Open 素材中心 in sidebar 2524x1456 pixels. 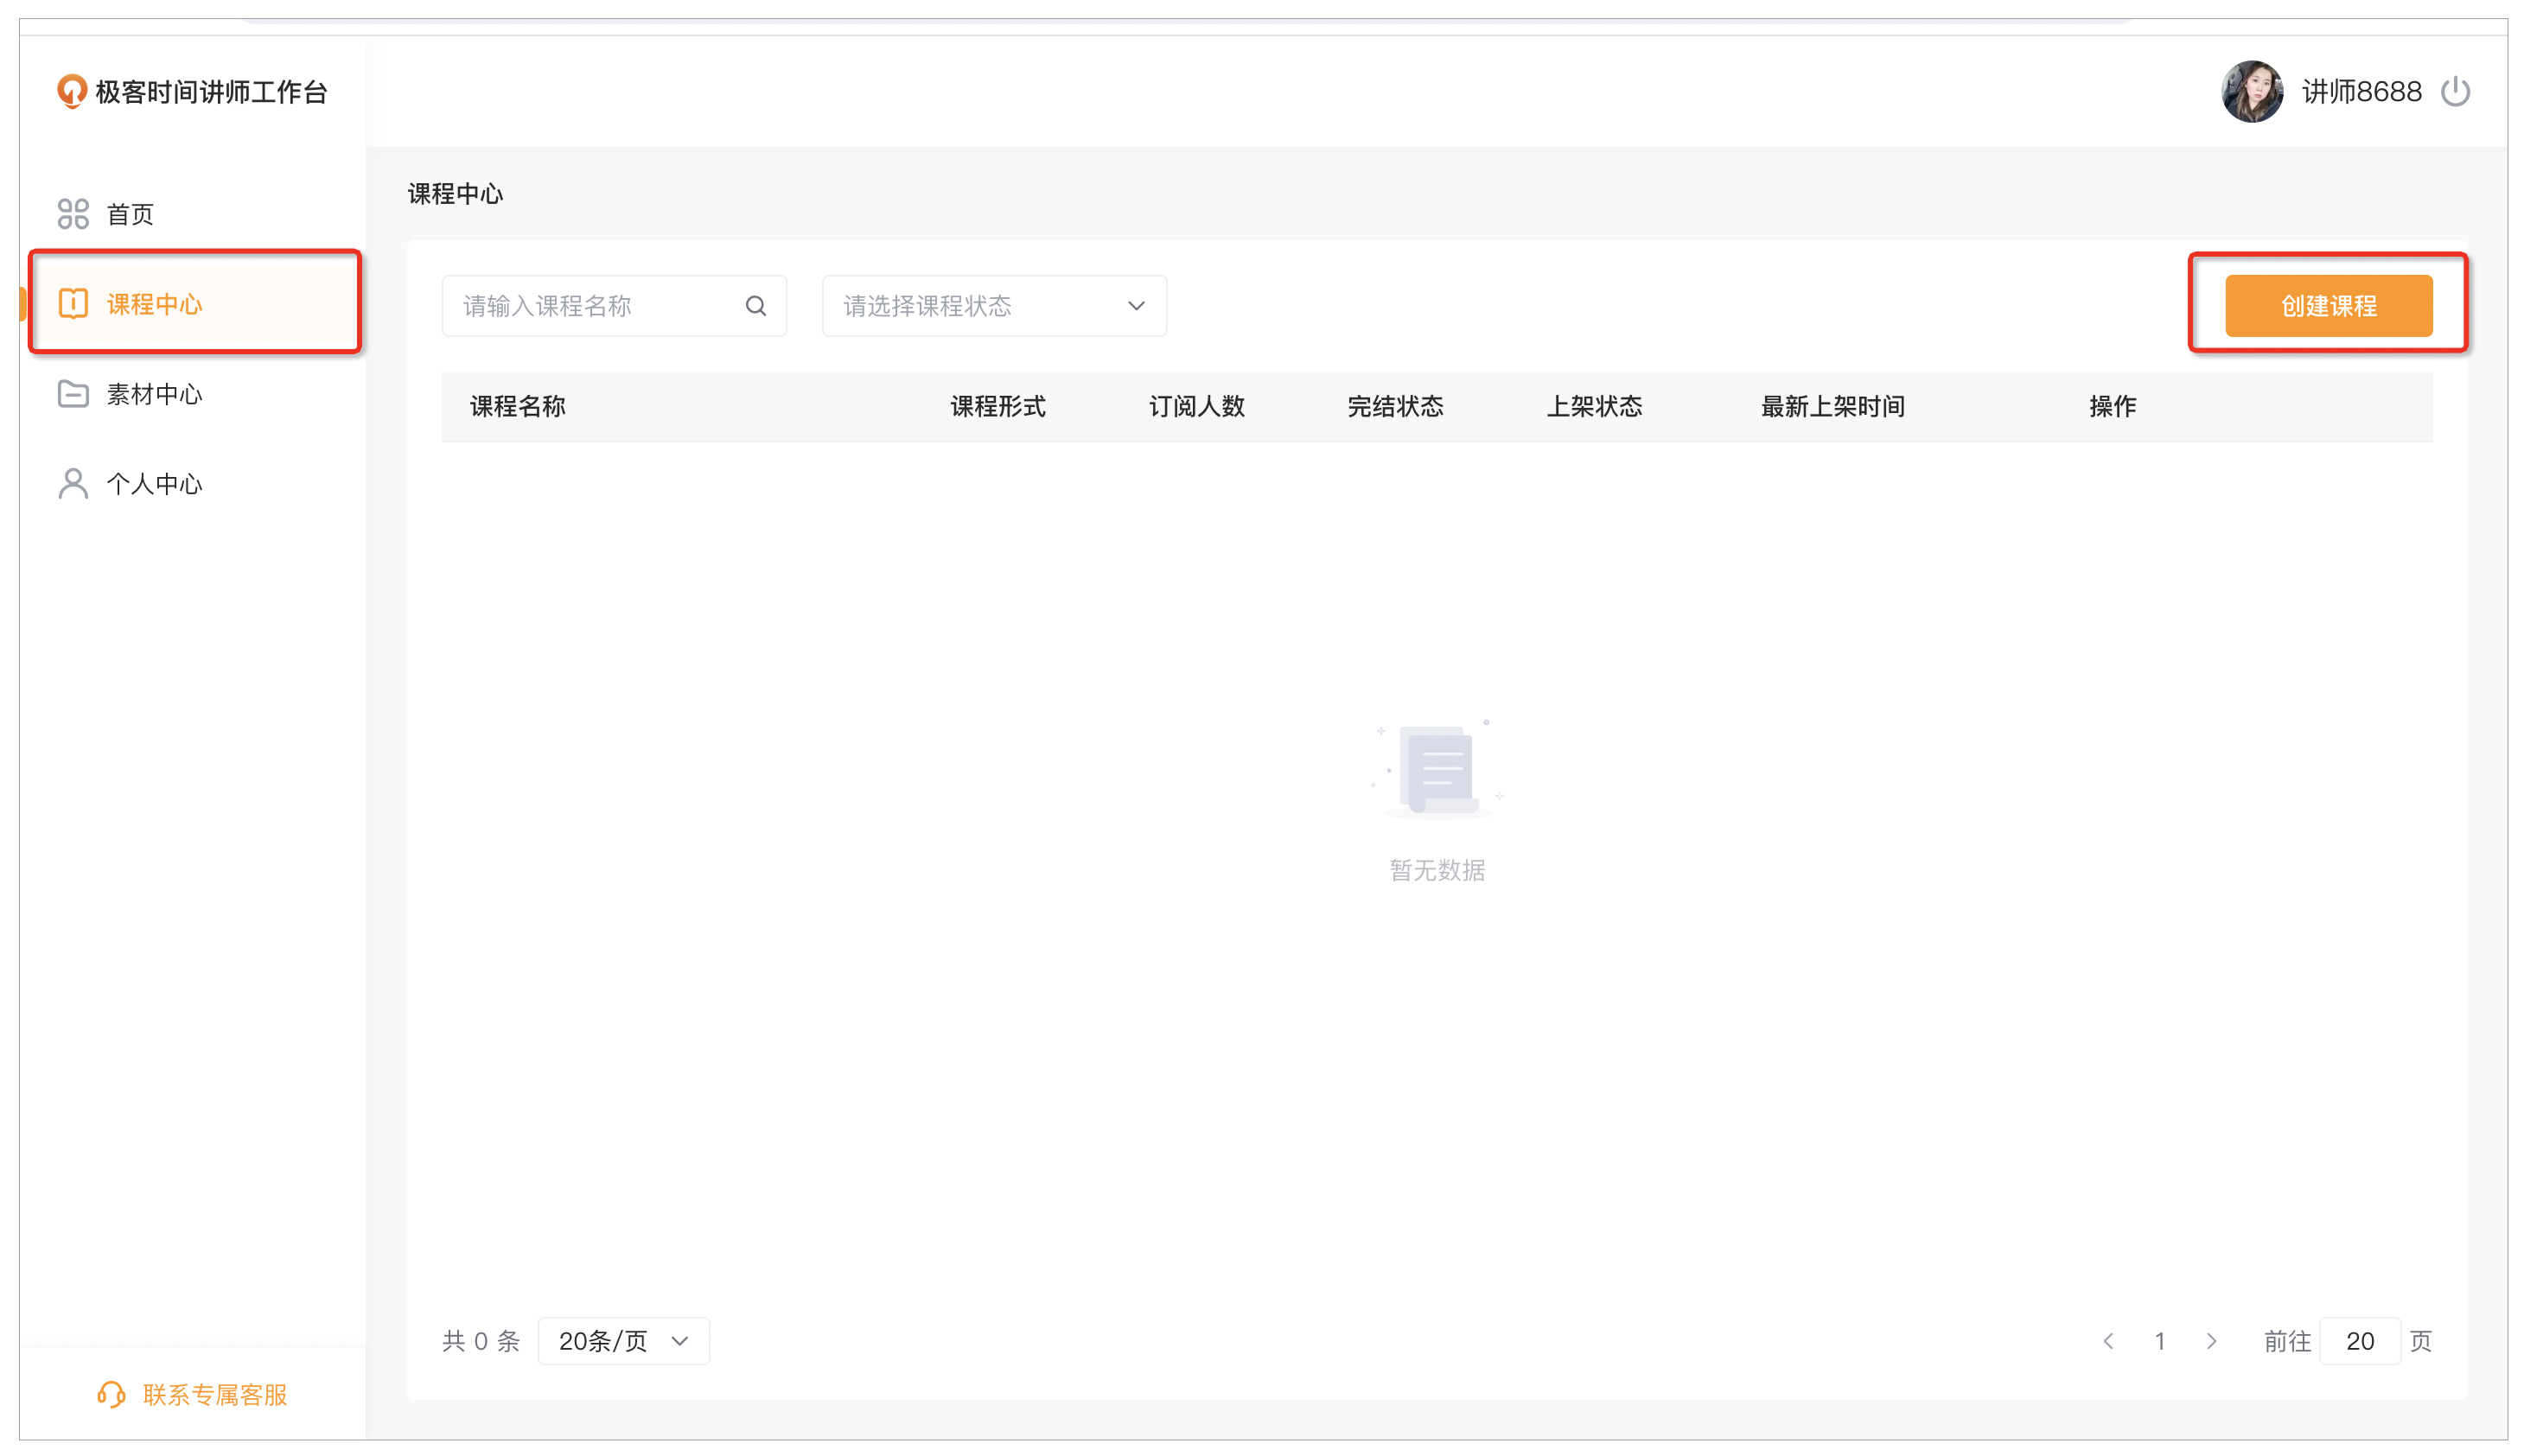point(155,394)
